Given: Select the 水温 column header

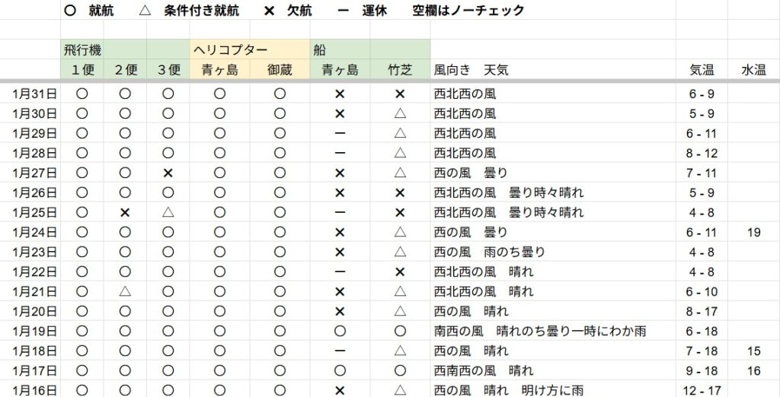Looking at the screenshot, I should click(753, 70).
